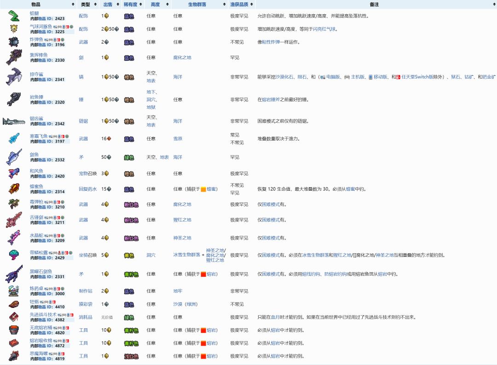Click the 气球河豚鱼 pufferfish icon

pos(14,29)
